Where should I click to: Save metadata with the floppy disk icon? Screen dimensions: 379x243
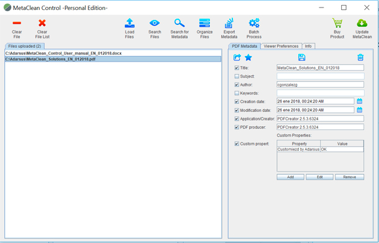[302, 58]
